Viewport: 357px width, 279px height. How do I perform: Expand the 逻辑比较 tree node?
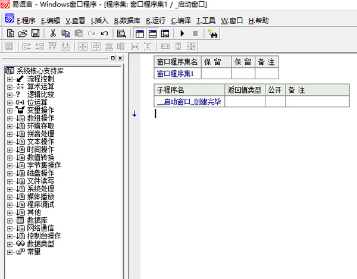pyautogui.click(x=10, y=95)
